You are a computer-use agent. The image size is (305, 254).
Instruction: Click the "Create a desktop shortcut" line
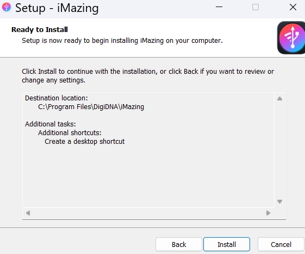pos(85,142)
